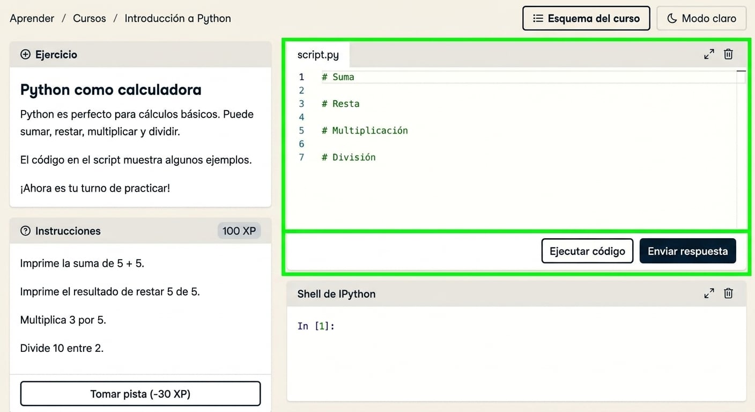755x412 pixels.
Task: Click line number 6 in editor
Action: point(301,144)
